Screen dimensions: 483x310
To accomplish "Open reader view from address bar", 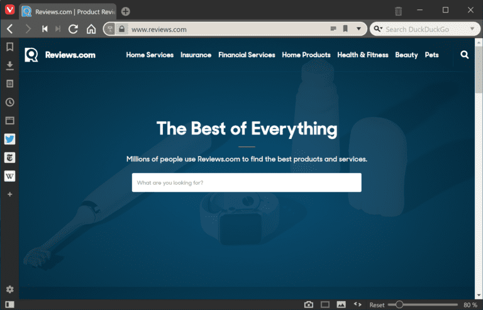I will click(x=333, y=29).
